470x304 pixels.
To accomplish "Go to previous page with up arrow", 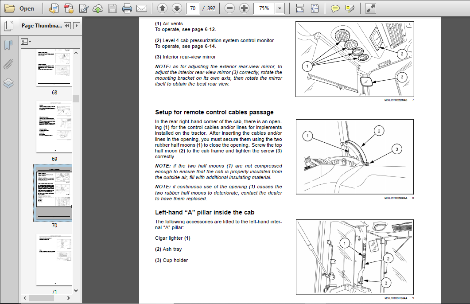I will (x=162, y=8).
